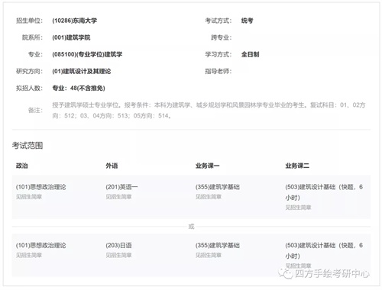Select the (001)建筑学院 department value
Screen dimensions: 382x290
pyautogui.click(x=71, y=37)
